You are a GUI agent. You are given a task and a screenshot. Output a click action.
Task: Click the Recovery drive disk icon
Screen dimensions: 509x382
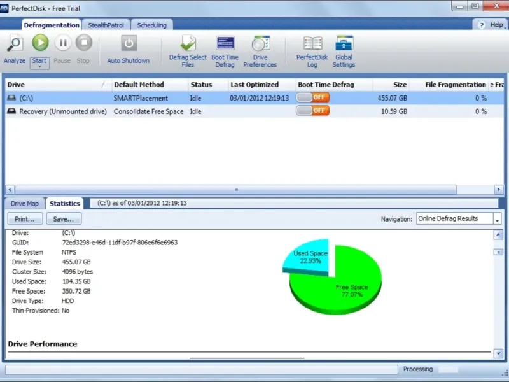click(x=11, y=111)
